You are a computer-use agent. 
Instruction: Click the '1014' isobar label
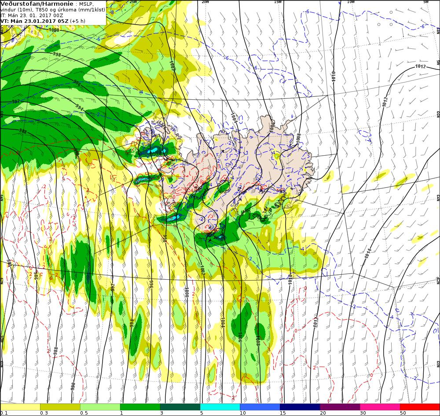point(368,254)
